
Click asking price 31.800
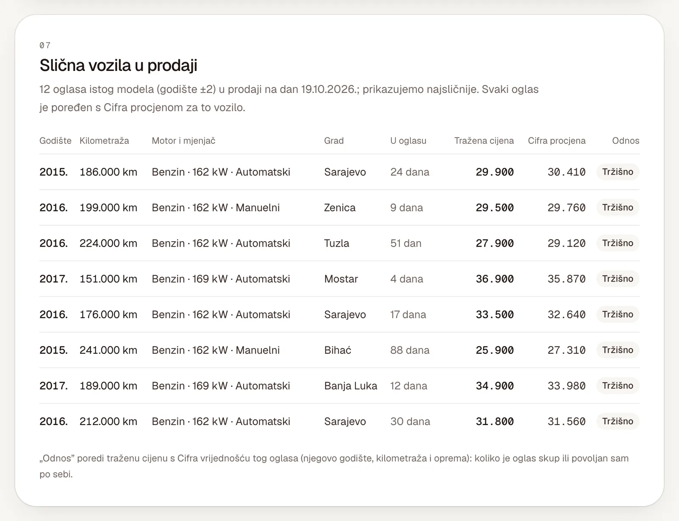(x=495, y=422)
